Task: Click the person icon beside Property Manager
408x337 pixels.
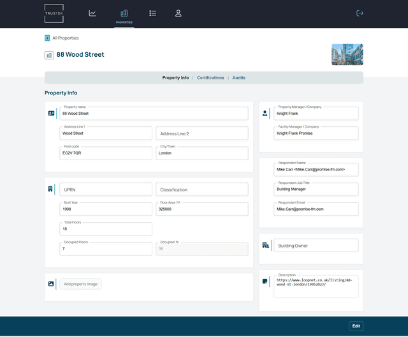Action: pyautogui.click(x=265, y=113)
